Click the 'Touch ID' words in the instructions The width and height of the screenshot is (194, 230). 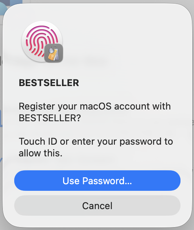click(38, 141)
